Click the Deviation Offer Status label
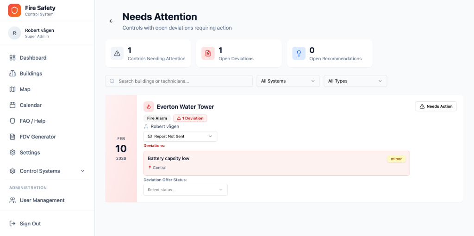 tap(165, 180)
